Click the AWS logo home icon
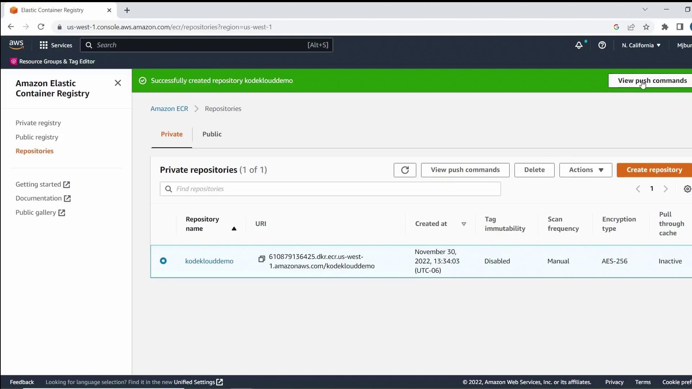The width and height of the screenshot is (692, 389). click(x=16, y=45)
